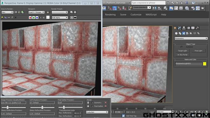Screen dimensions: 210x118
Task: Select the Lights category icon
Action: [x=184, y=33]
